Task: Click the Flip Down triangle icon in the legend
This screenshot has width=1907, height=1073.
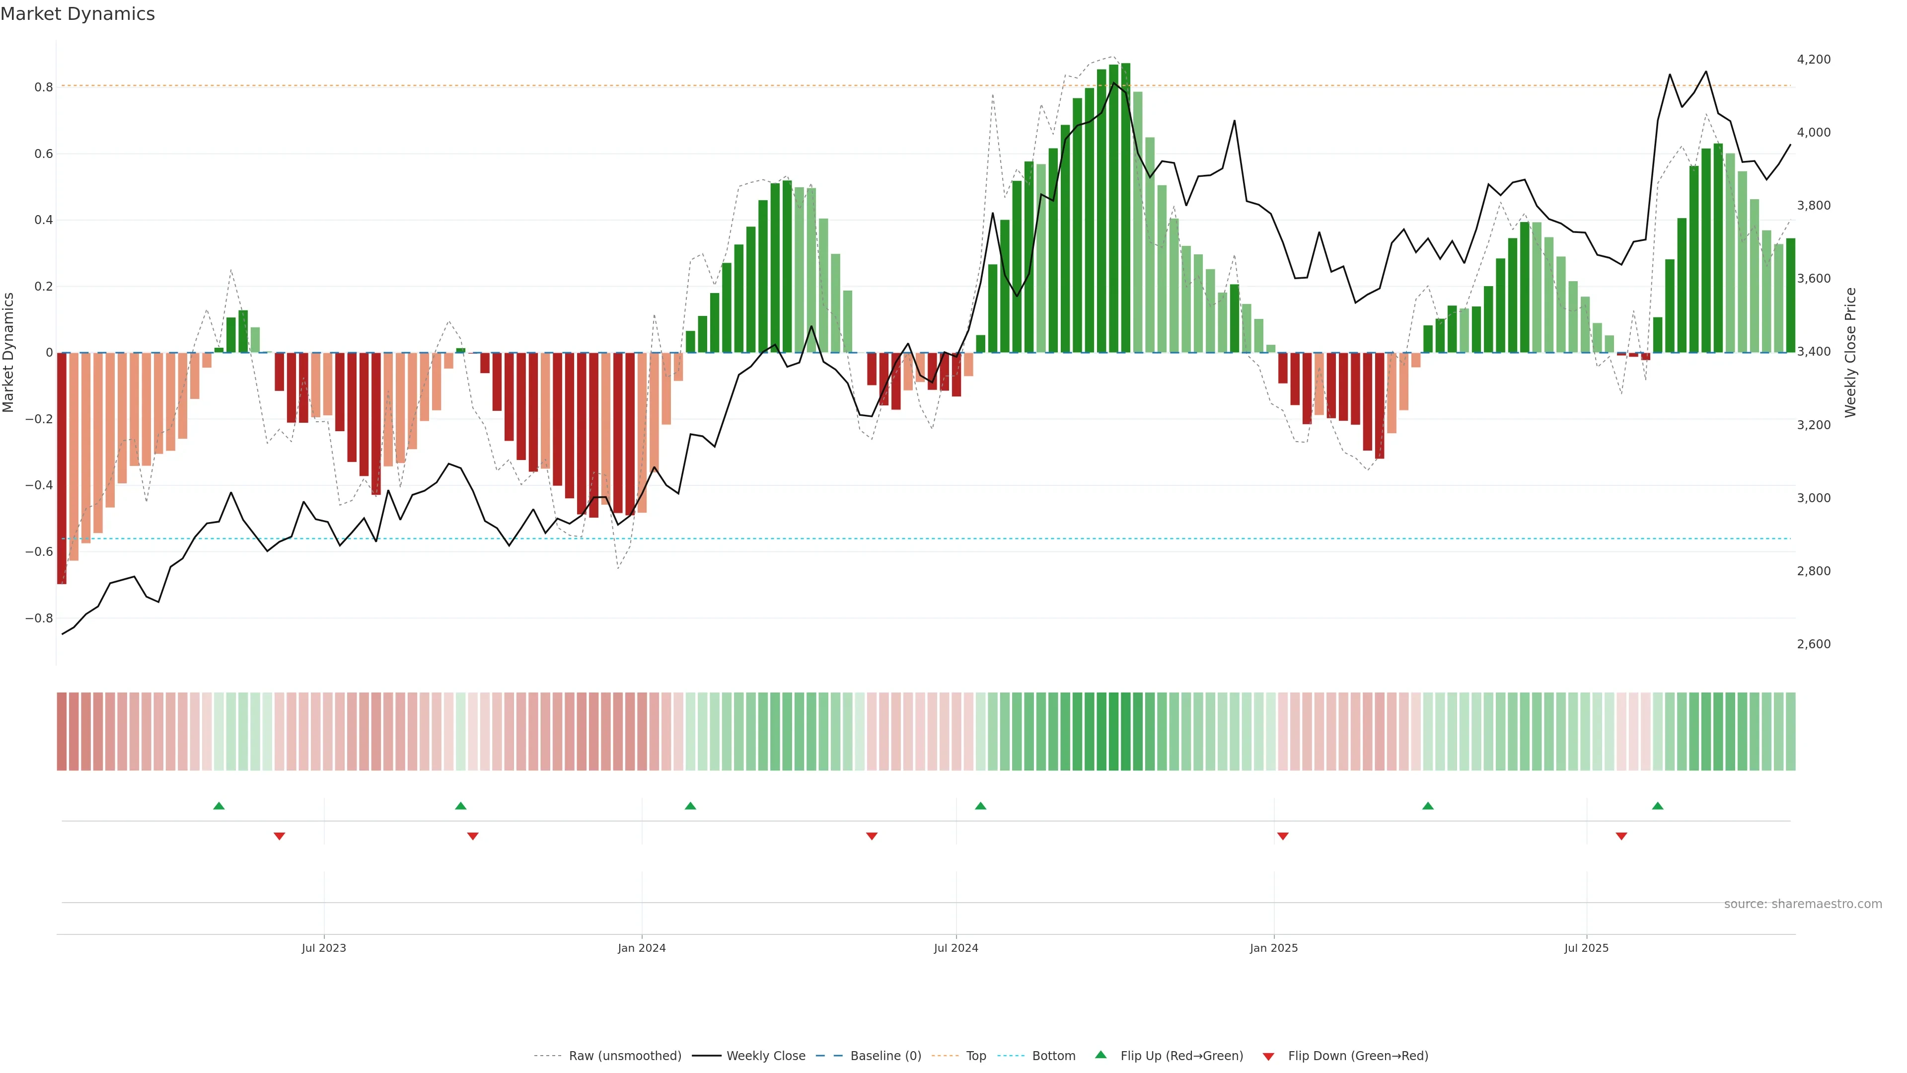Action: (x=1268, y=1056)
